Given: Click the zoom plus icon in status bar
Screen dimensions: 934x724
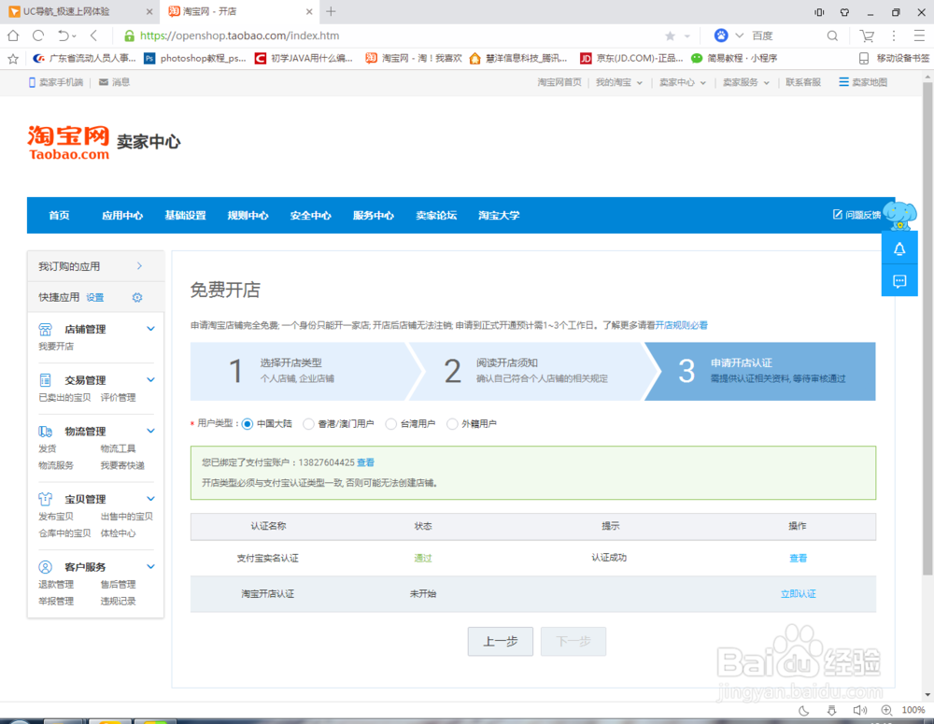Looking at the screenshot, I should point(886,710).
